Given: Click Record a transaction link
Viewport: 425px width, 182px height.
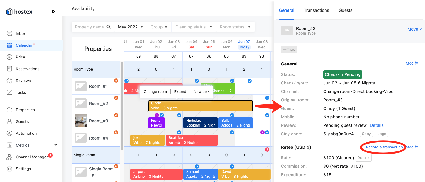Looking at the screenshot, I should [384, 147].
